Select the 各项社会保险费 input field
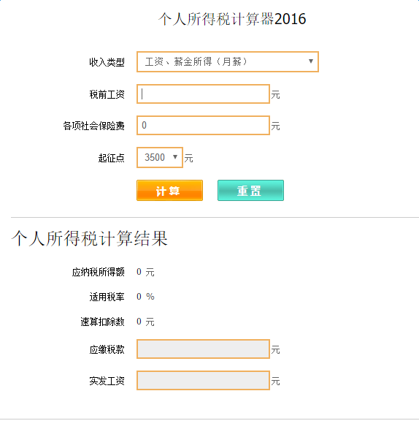419x429 pixels. [x=203, y=125]
